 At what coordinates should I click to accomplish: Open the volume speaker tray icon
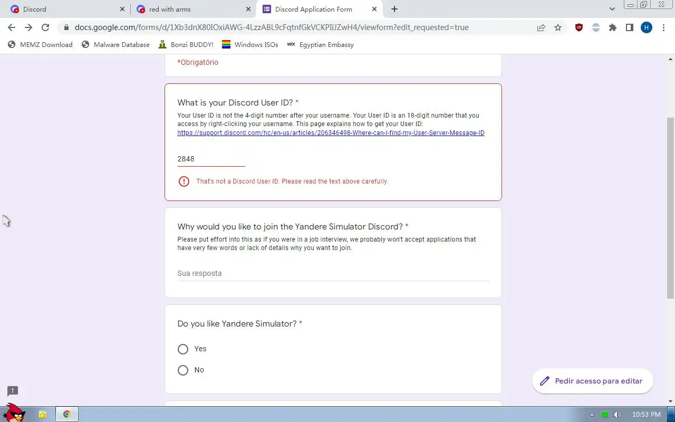coord(618,415)
